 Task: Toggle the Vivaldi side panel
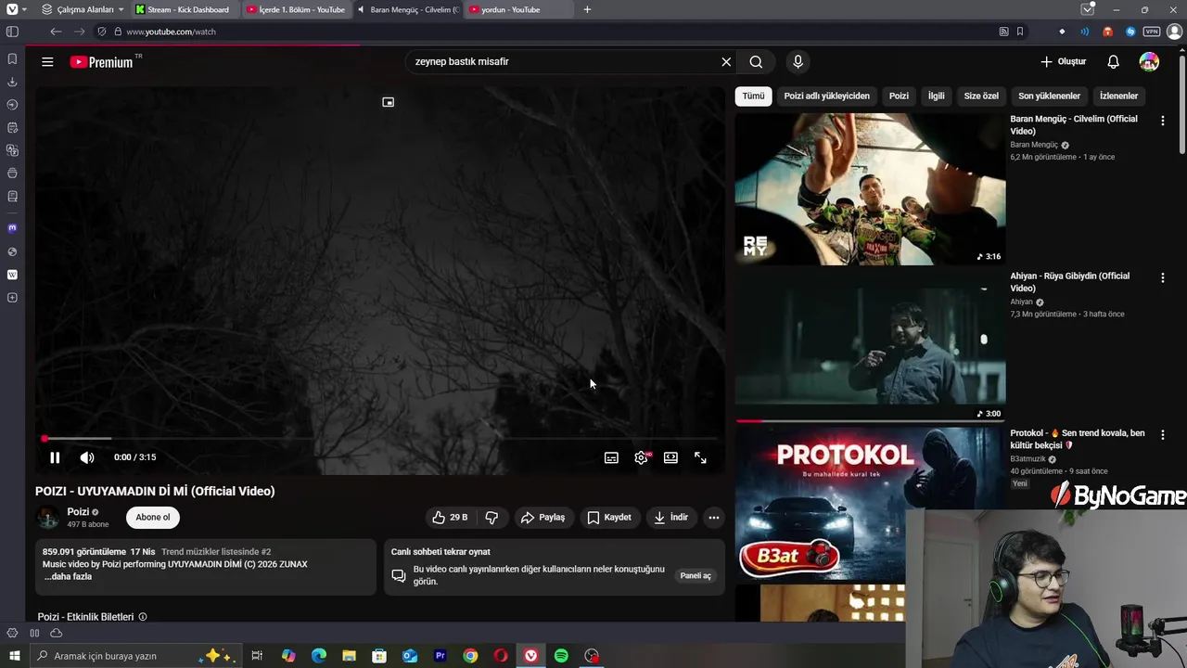[x=12, y=32]
